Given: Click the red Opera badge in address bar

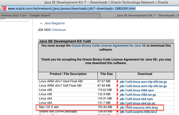Looking at the screenshot, I should point(4,8).
